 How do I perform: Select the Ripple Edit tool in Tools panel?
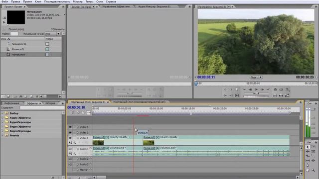click(x=308, y=151)
